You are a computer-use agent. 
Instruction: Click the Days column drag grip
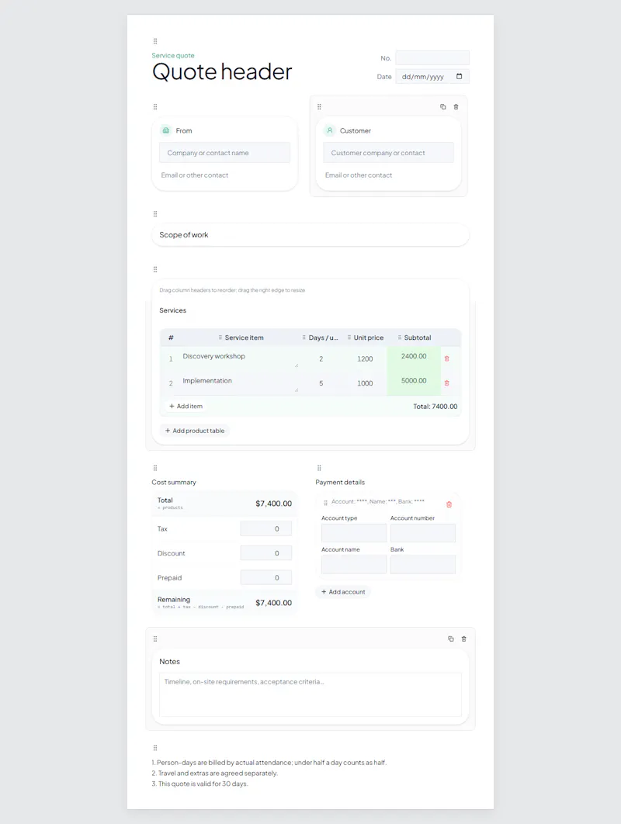pyautogui.click(x=304, y=338)
